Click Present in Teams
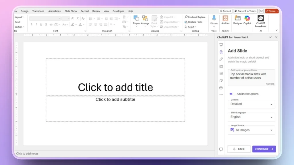Screen dimensions: 294x165 tap(245, 11)
